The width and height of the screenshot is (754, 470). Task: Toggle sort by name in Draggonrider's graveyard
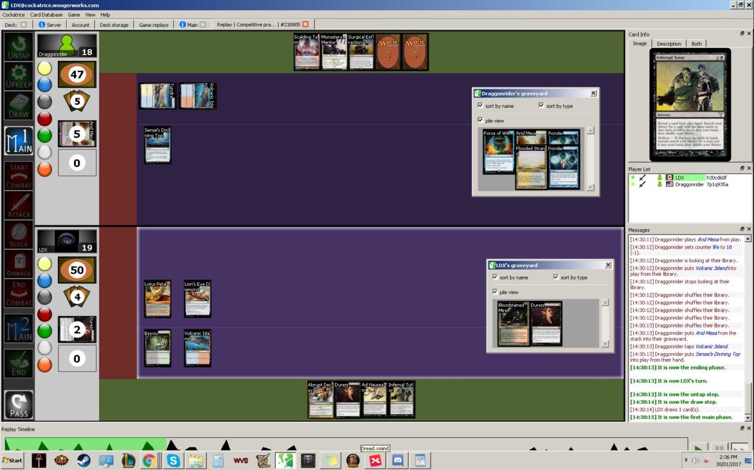tap(481, 106)
